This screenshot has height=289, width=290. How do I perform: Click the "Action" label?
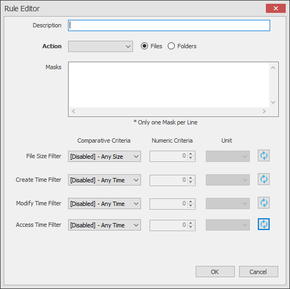(x=52, y=46)
